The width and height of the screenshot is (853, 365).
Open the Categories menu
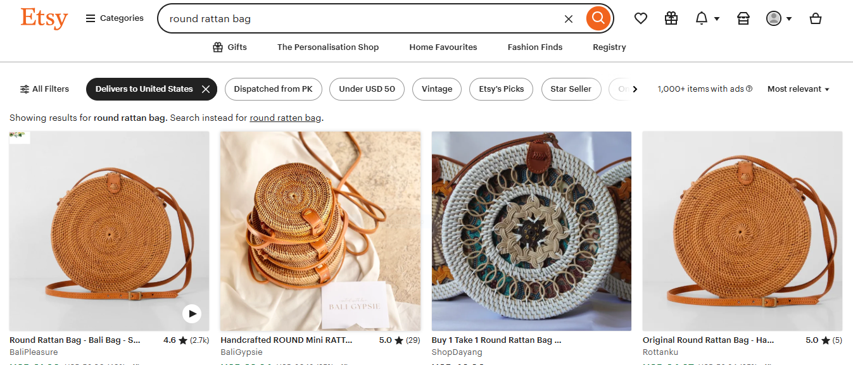115,18
